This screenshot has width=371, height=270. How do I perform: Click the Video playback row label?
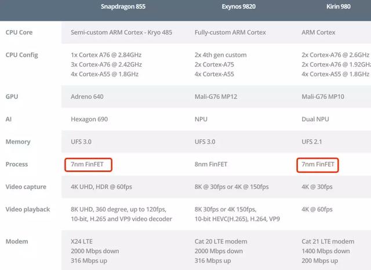pyautogui.click(x=28, y=209)
